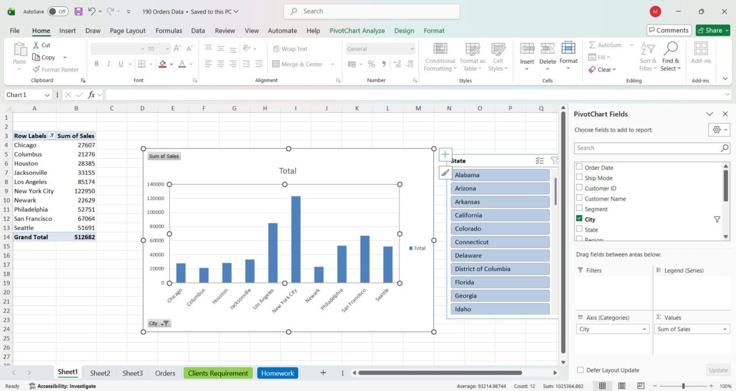Check the Segment field

(x=580, y=209)
